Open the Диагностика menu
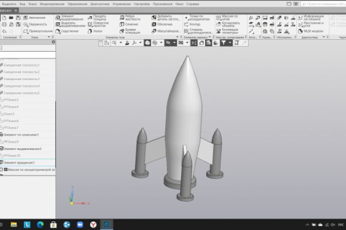This screenshot has width=346, height=230. point(100,4)
